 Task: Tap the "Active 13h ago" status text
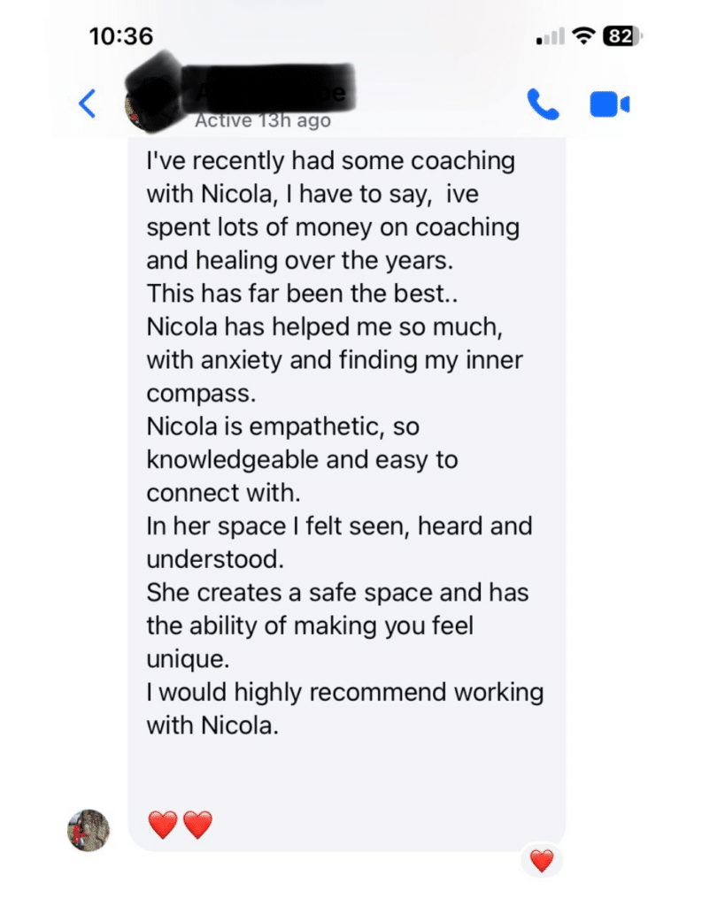tap(262, 120)
